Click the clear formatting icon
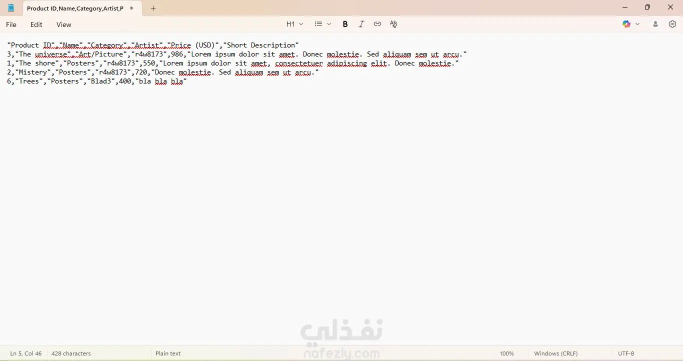This screenshot has width=683, height=361. [393, 24]
